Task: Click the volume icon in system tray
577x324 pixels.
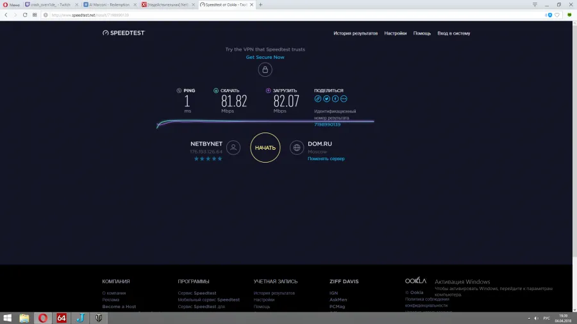Action: [x=536, y=318]
